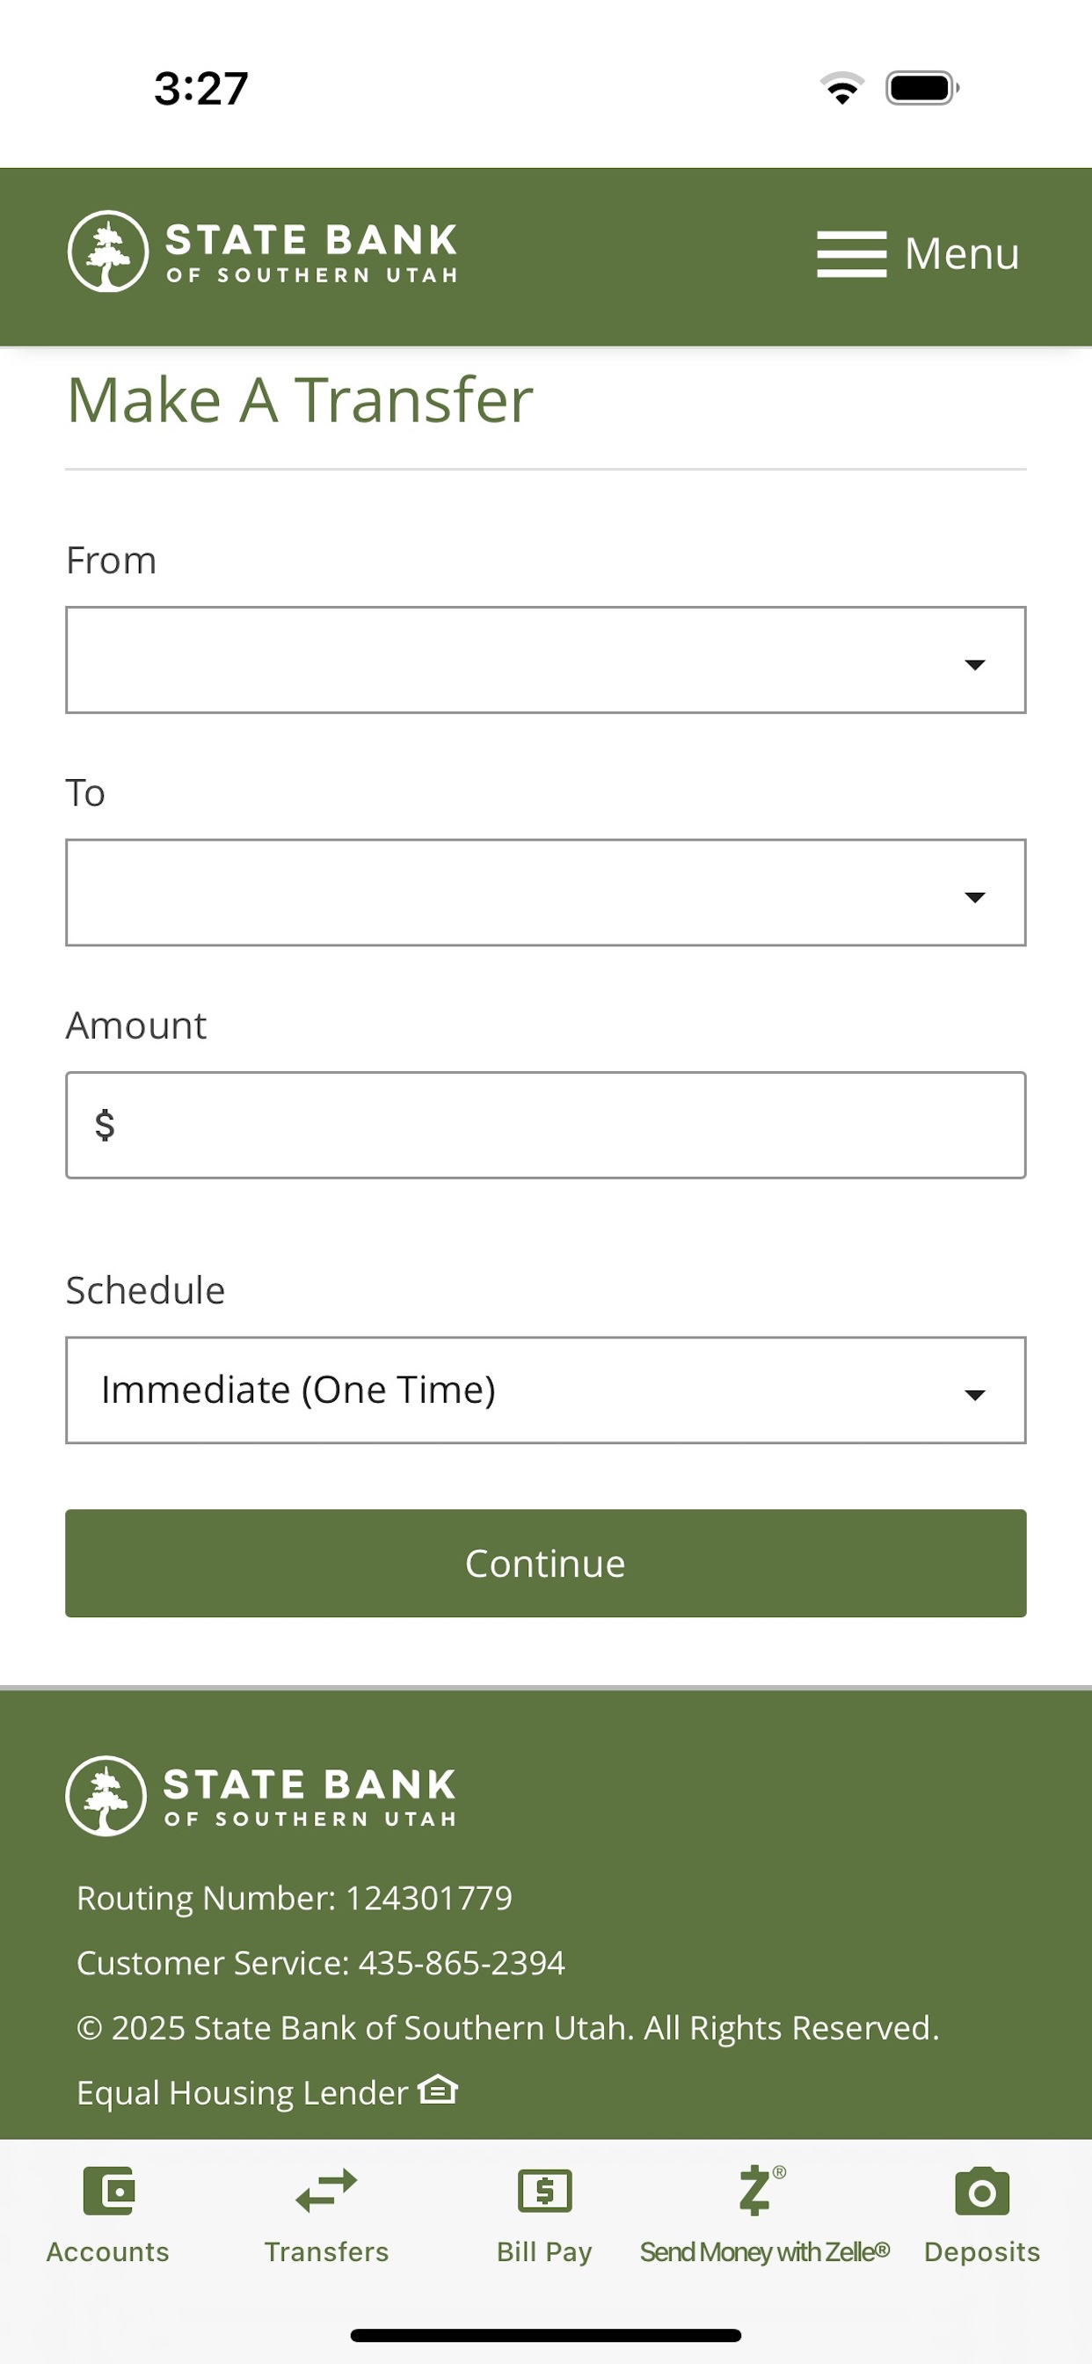Open the hamburger Menu icon

click(851, 254)
